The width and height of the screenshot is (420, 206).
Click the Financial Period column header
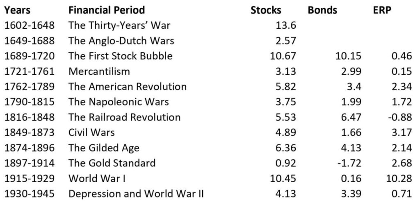(107, 10)
